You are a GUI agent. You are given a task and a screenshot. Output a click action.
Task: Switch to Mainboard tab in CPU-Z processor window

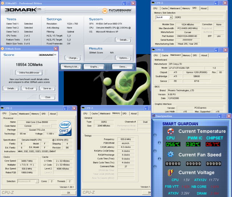click(x=24, y=114)
